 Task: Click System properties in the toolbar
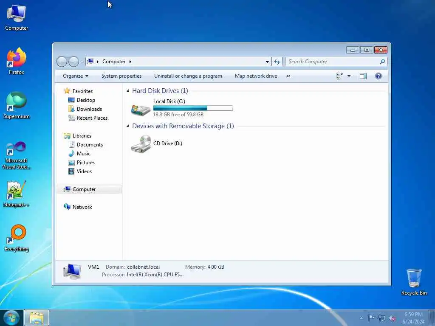click(121, 76)
